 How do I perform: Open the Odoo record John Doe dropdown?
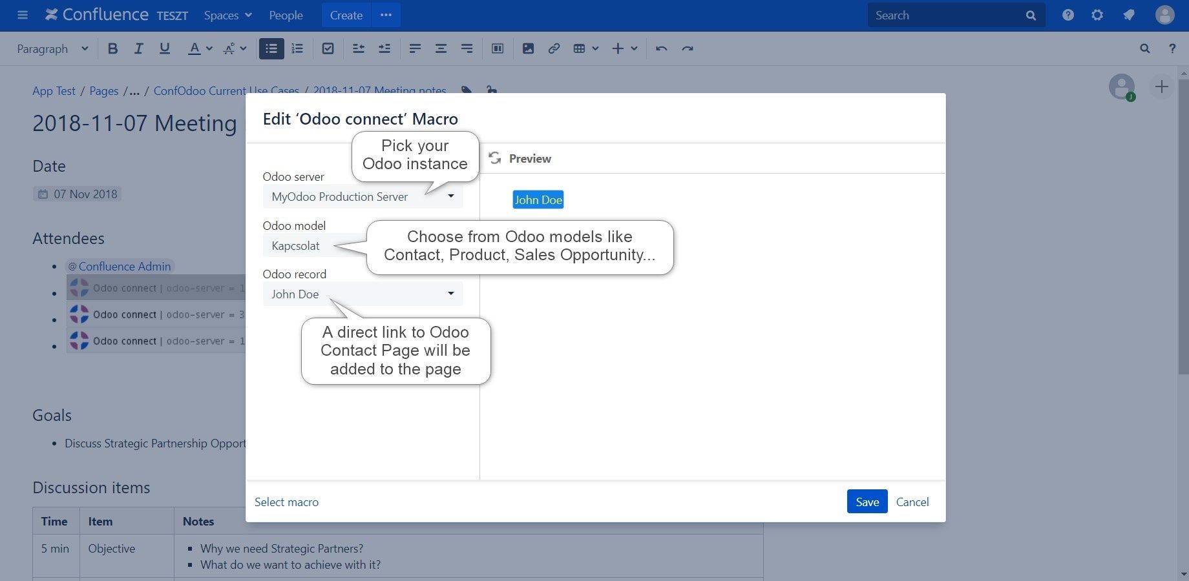363,294
